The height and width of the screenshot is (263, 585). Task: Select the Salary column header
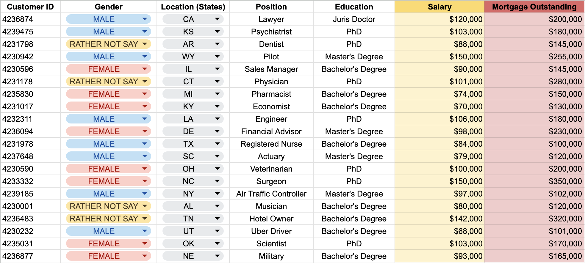click(439, 7)
